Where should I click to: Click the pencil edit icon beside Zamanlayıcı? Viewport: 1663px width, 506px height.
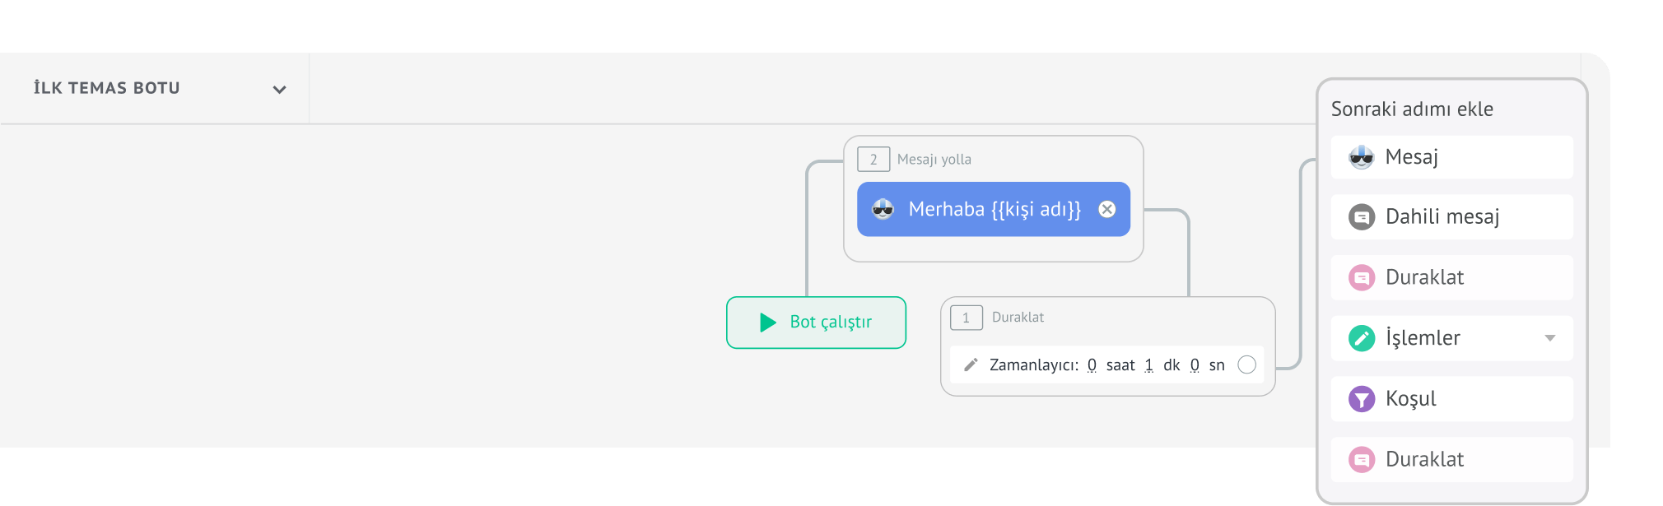[971, 364]
